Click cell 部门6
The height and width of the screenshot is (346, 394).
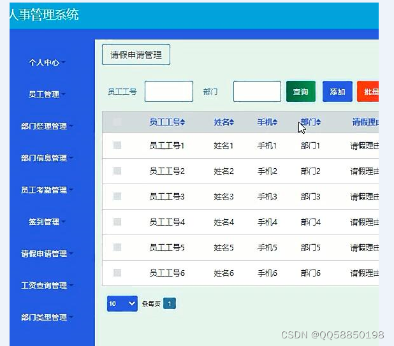[310, 273]
